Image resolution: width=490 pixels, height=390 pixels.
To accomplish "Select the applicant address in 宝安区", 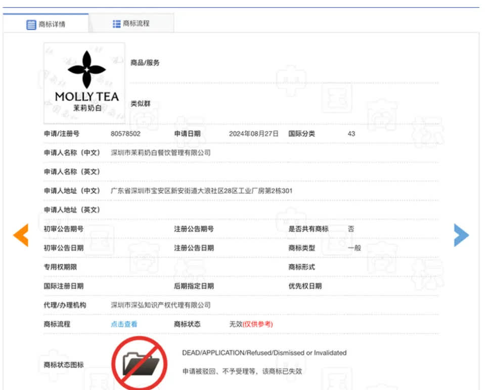I will pyautogui.click(x=202, y=191).
